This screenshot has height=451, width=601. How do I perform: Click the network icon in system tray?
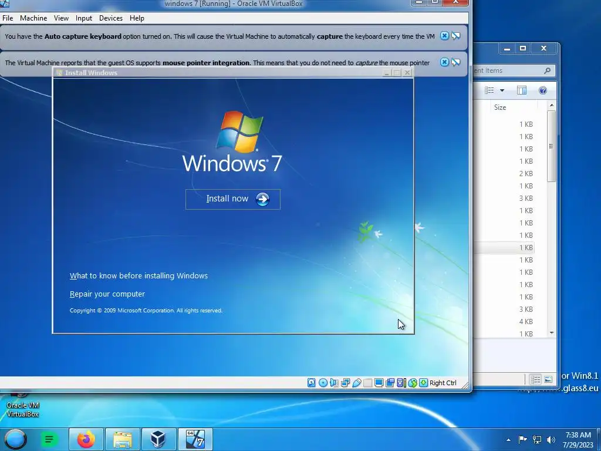tap(537, 440)
